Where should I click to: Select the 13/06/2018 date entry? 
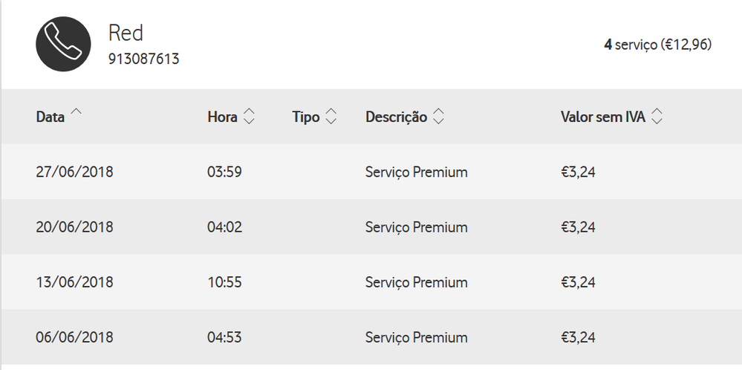tap(75, 282)
